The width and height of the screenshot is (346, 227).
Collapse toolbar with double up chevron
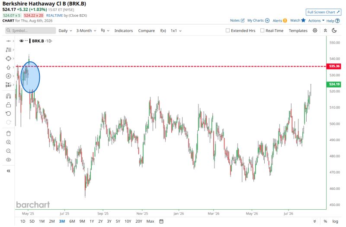click(x=325, y=30)
